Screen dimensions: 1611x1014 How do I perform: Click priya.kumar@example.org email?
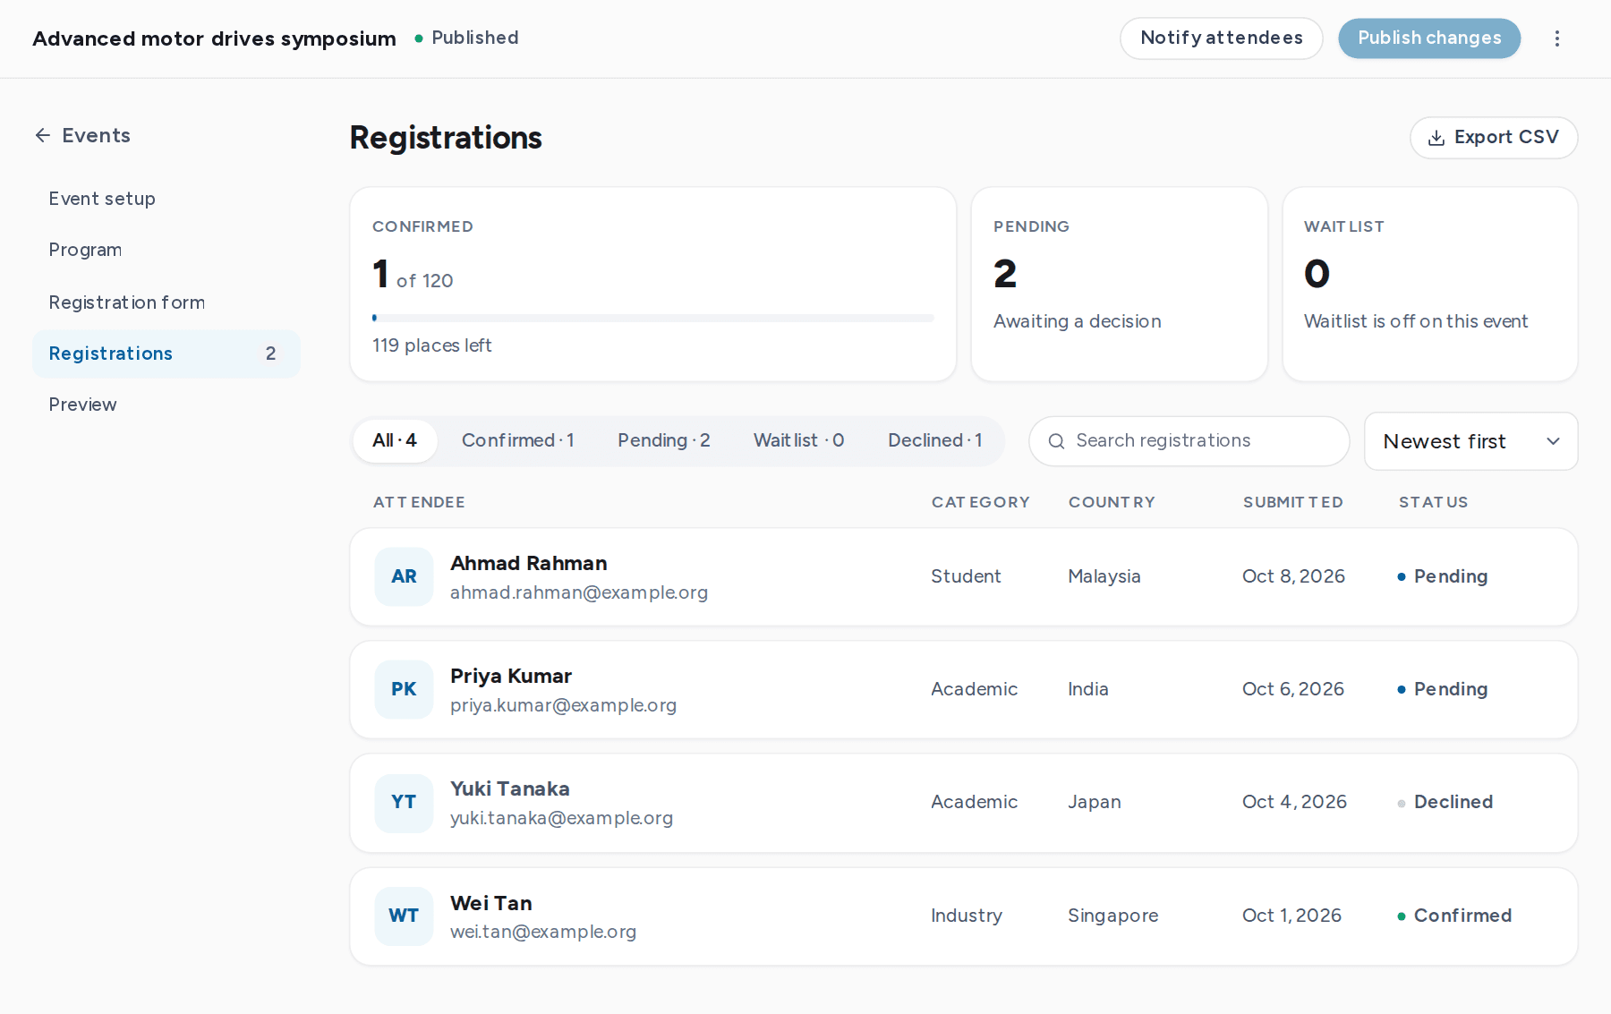(563, 705)
